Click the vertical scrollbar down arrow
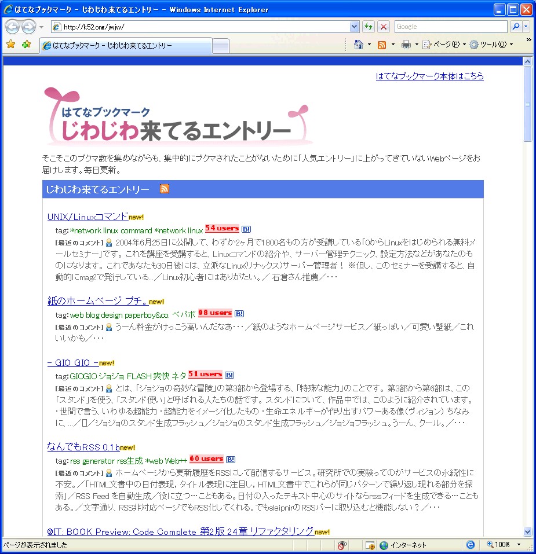Viewport: 536px width, 554px height. (527, 531)
